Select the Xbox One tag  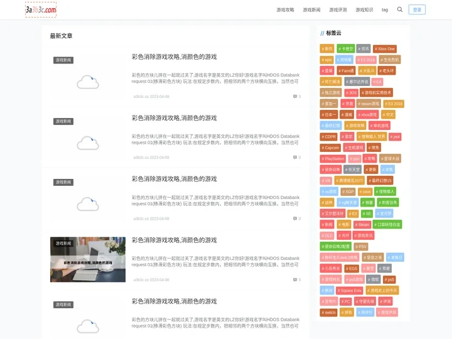point(385,49)
